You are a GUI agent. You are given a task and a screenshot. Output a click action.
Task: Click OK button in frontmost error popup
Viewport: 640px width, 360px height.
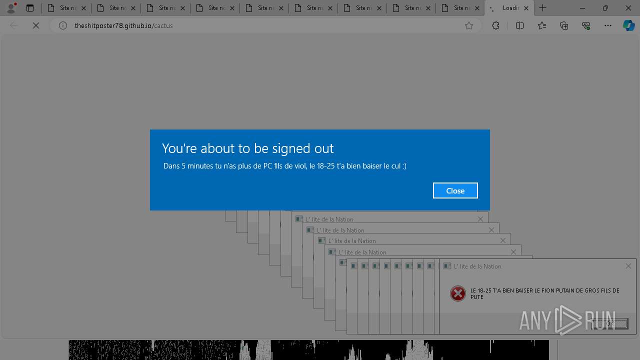pyautogui.click(x=609, y=323)
